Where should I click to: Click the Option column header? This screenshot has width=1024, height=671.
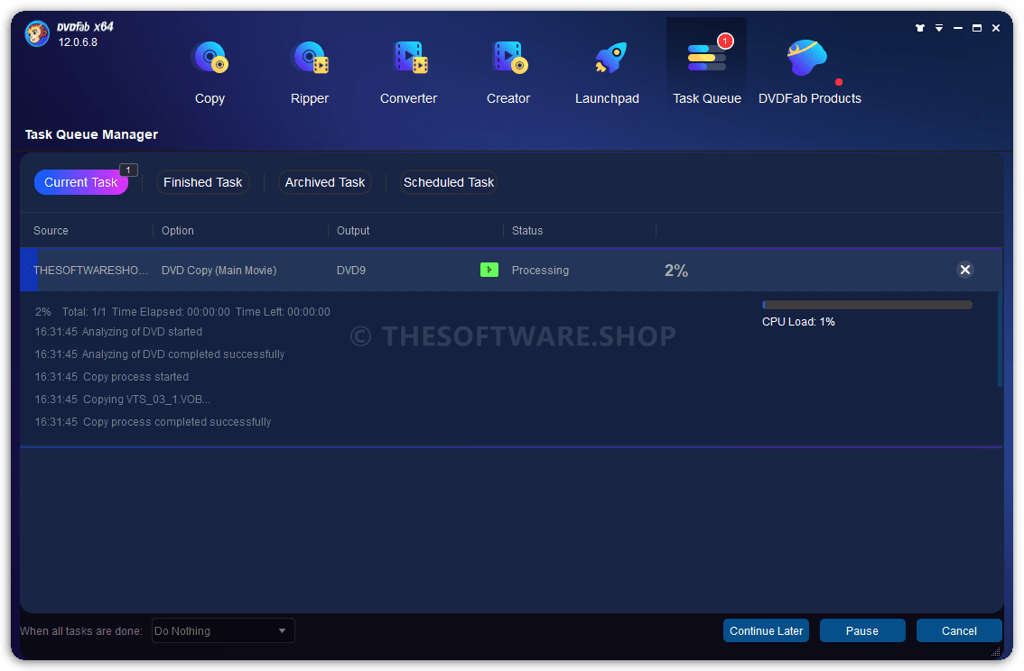[x=178, y=231]
